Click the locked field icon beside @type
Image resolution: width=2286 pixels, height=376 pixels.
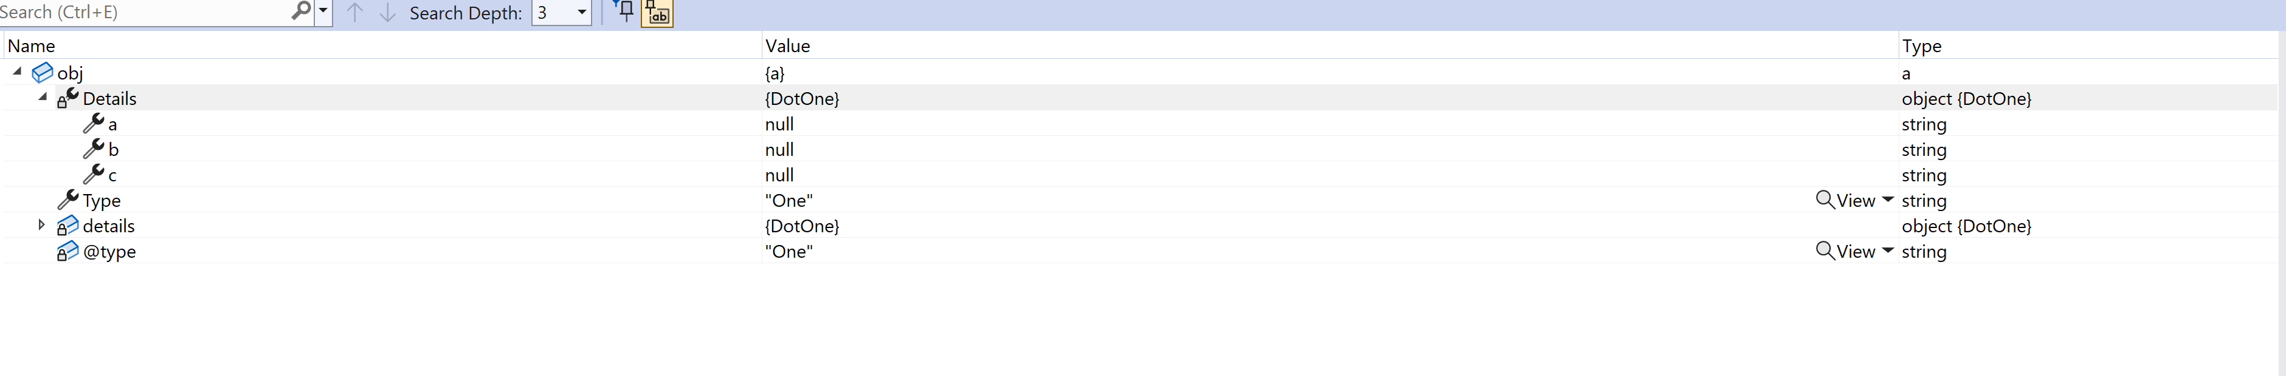67,251
